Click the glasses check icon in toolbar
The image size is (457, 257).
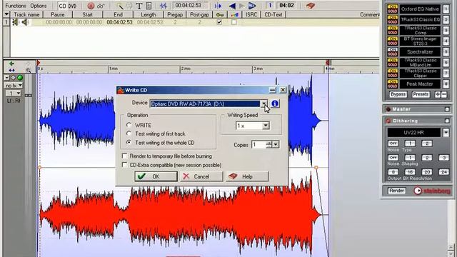tap(101, 6)
